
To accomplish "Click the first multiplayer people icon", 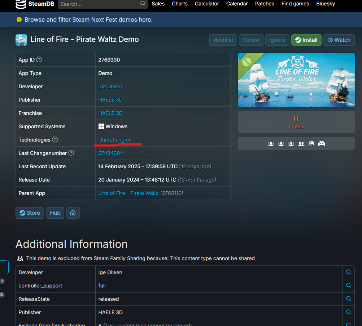I will (x=271, y=144).
